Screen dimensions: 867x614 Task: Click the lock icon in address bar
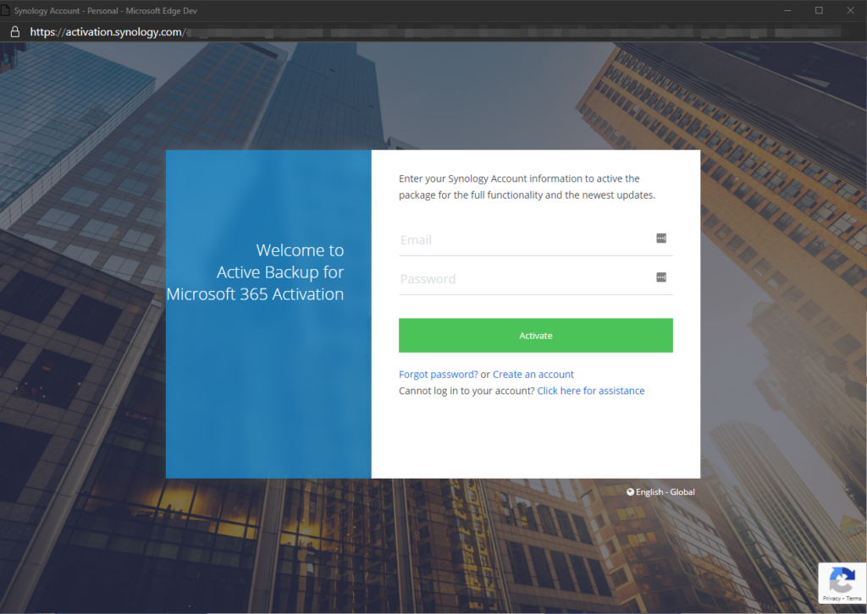(x=15, y=32)
